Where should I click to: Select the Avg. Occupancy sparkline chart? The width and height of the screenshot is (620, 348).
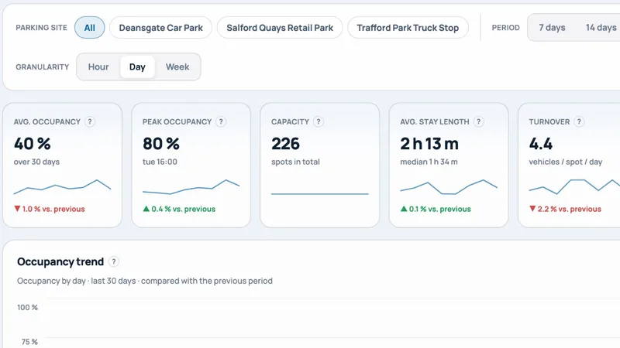[63, 187]
